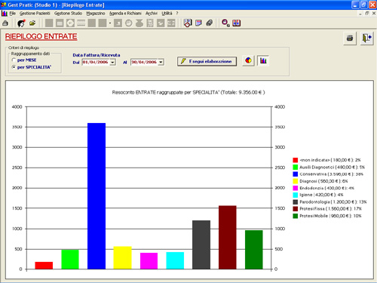377x283 pixels.
Task: Click the open folder toolbar icon
Action: [32, 23]
